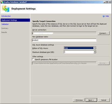Viewport: 112px width, 104px height.
Task: Go to the Introduction step
Action: (x=6, y=16)
